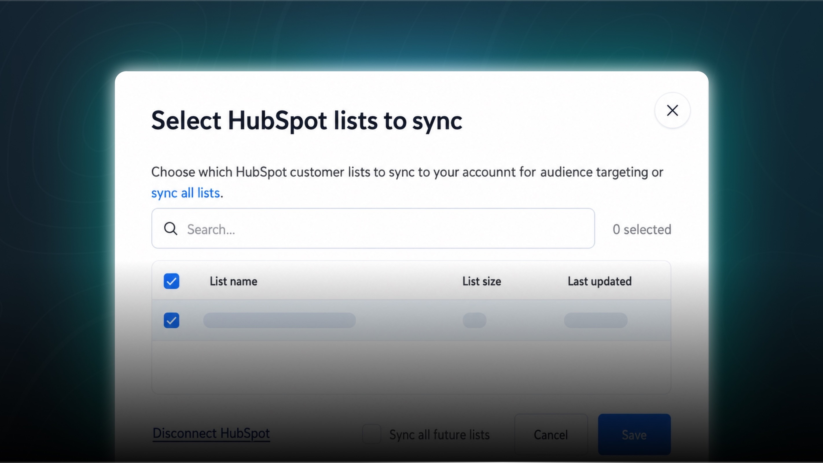The image size is (823, 463).
Task: Click the magnifying glass search icon
Action: pos(171,229)
